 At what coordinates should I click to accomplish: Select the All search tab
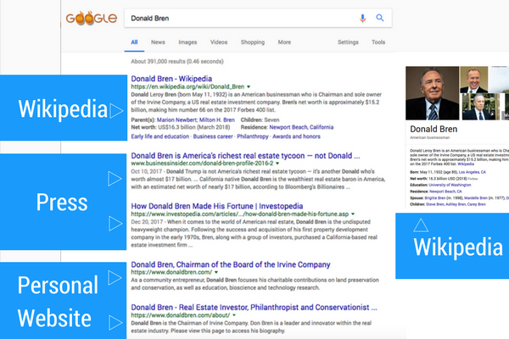[x=134, y=42]
